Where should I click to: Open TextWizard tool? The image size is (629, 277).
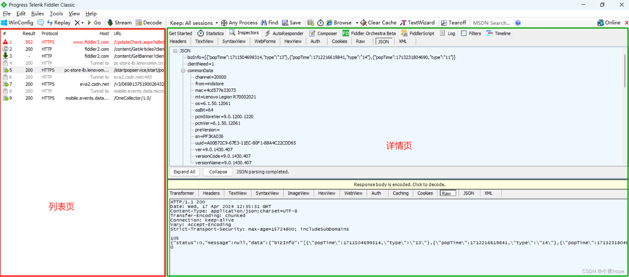[417, 23]
